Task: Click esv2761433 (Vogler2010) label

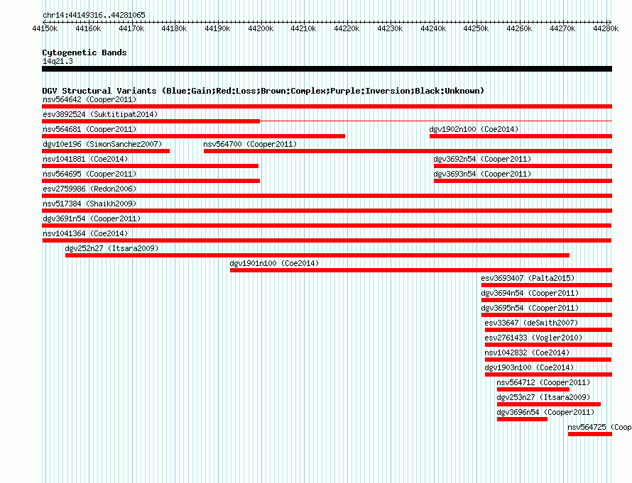Action: pos(534,338)
